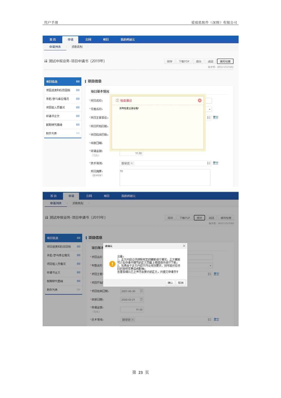281x398 pixels.
Task: Remove the 数学史 tag in upper form
Action: click(x=132, y=163)
